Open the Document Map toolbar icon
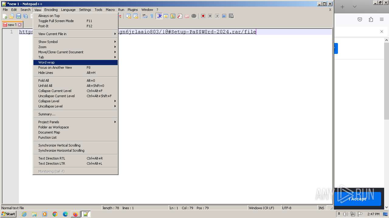The image size is (389, 218). 173,16
